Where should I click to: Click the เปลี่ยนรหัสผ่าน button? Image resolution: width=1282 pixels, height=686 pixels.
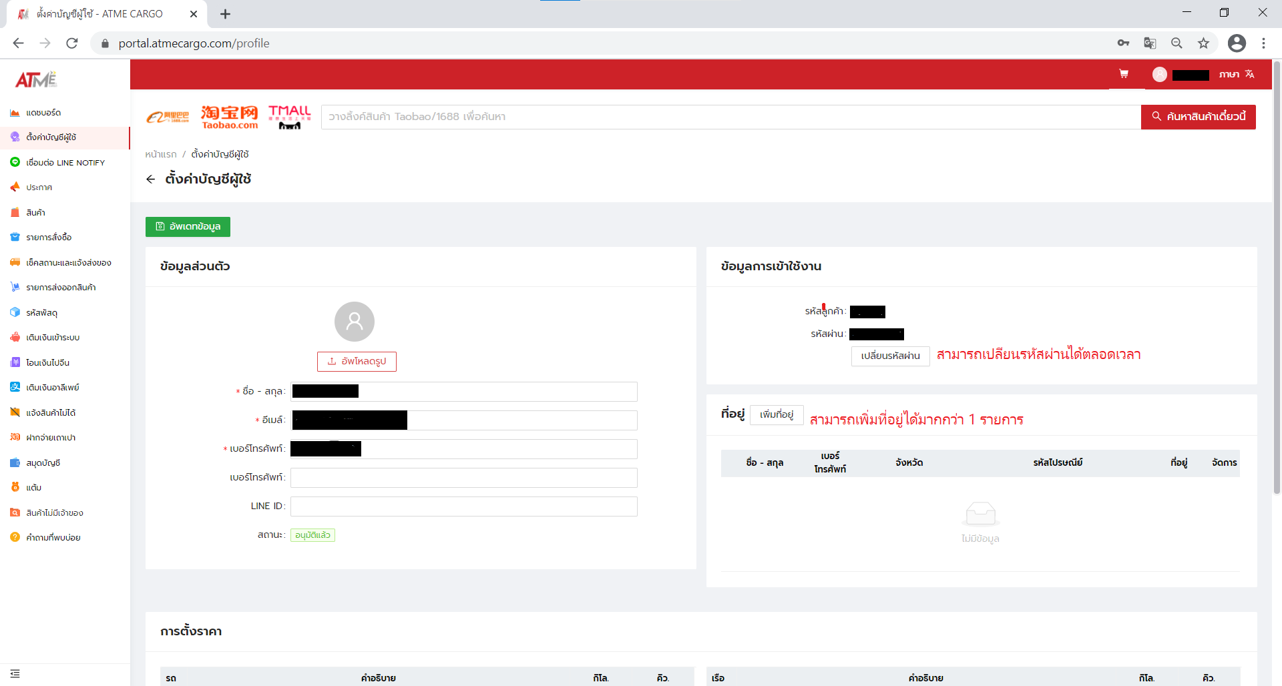pyautogui.click(x=890, y=356)
